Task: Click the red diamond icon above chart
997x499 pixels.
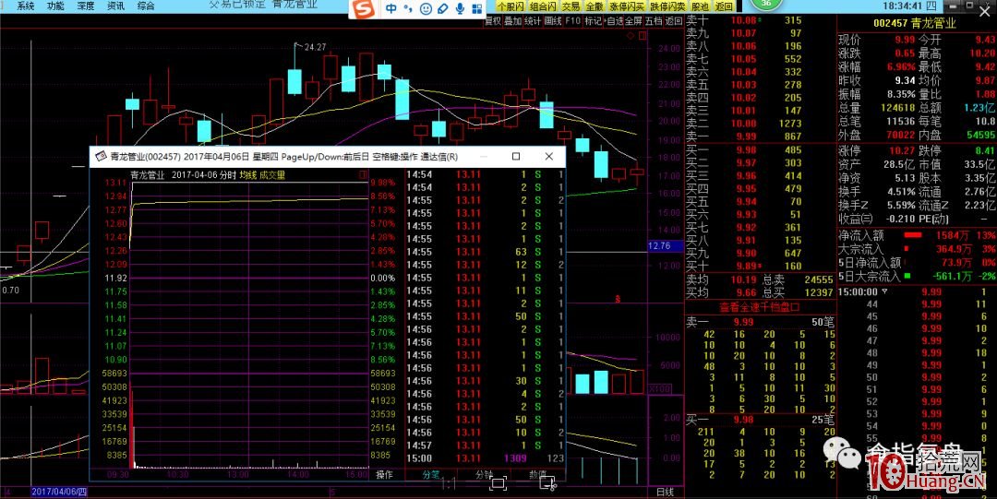Action: (x=631, y=36)
